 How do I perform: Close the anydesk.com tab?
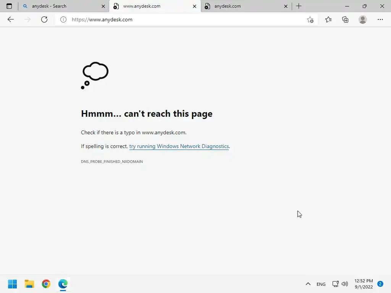[286, 6]
